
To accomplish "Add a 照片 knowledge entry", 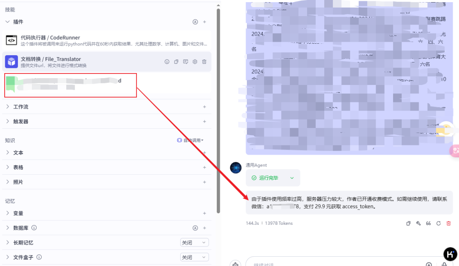I will pyautogui.click(x=204, y=182).
